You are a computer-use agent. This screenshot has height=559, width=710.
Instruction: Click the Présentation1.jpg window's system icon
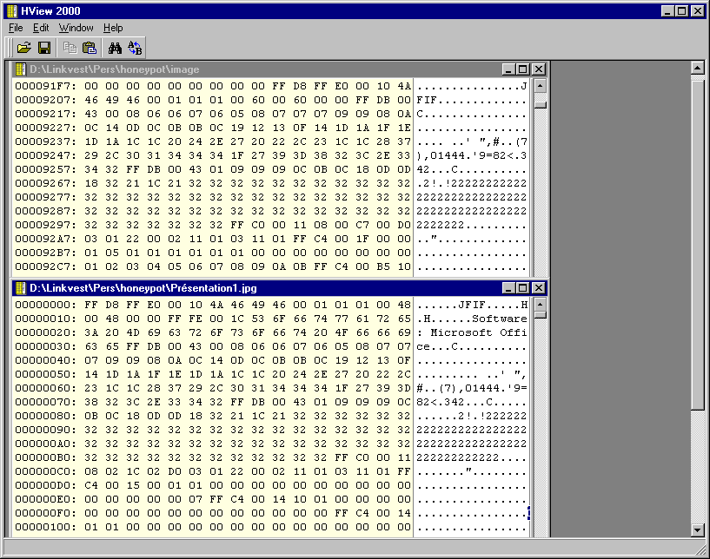point(20,287)
